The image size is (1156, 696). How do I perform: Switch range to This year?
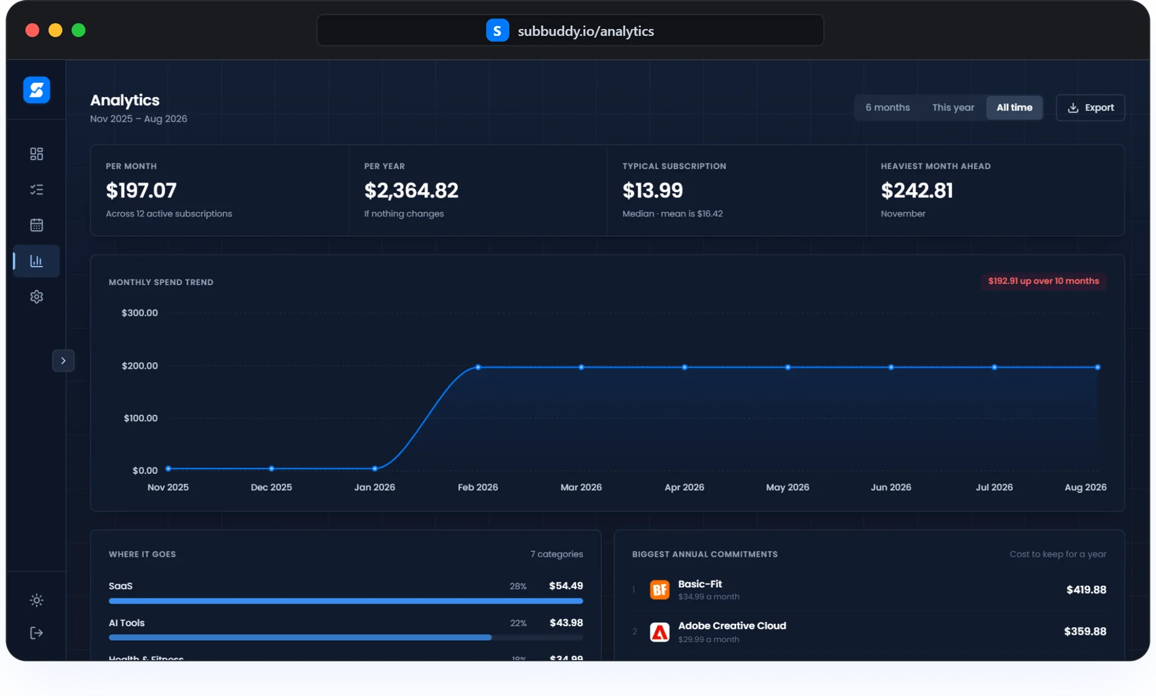pos(953,108)
